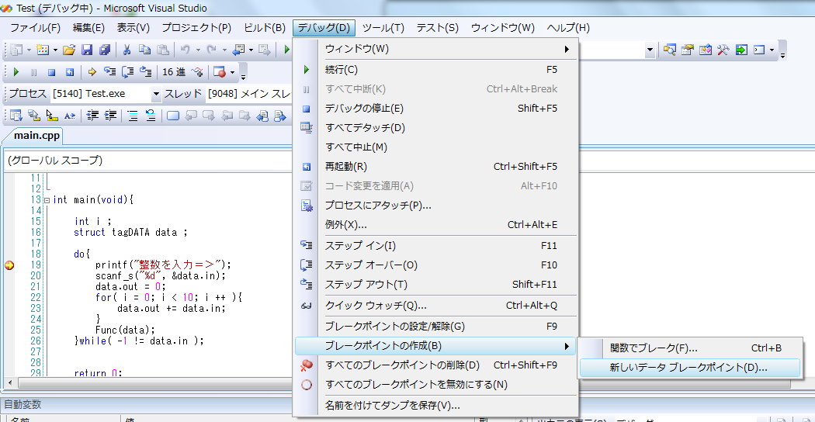This screenshot has height=422, width=815.
Task: Click the yellow current-statement arrow at line 19
Action: (x=9, y=265)
